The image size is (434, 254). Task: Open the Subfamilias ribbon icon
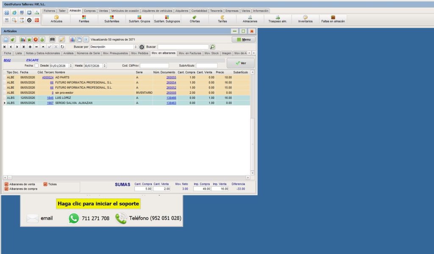coord(111,19)
